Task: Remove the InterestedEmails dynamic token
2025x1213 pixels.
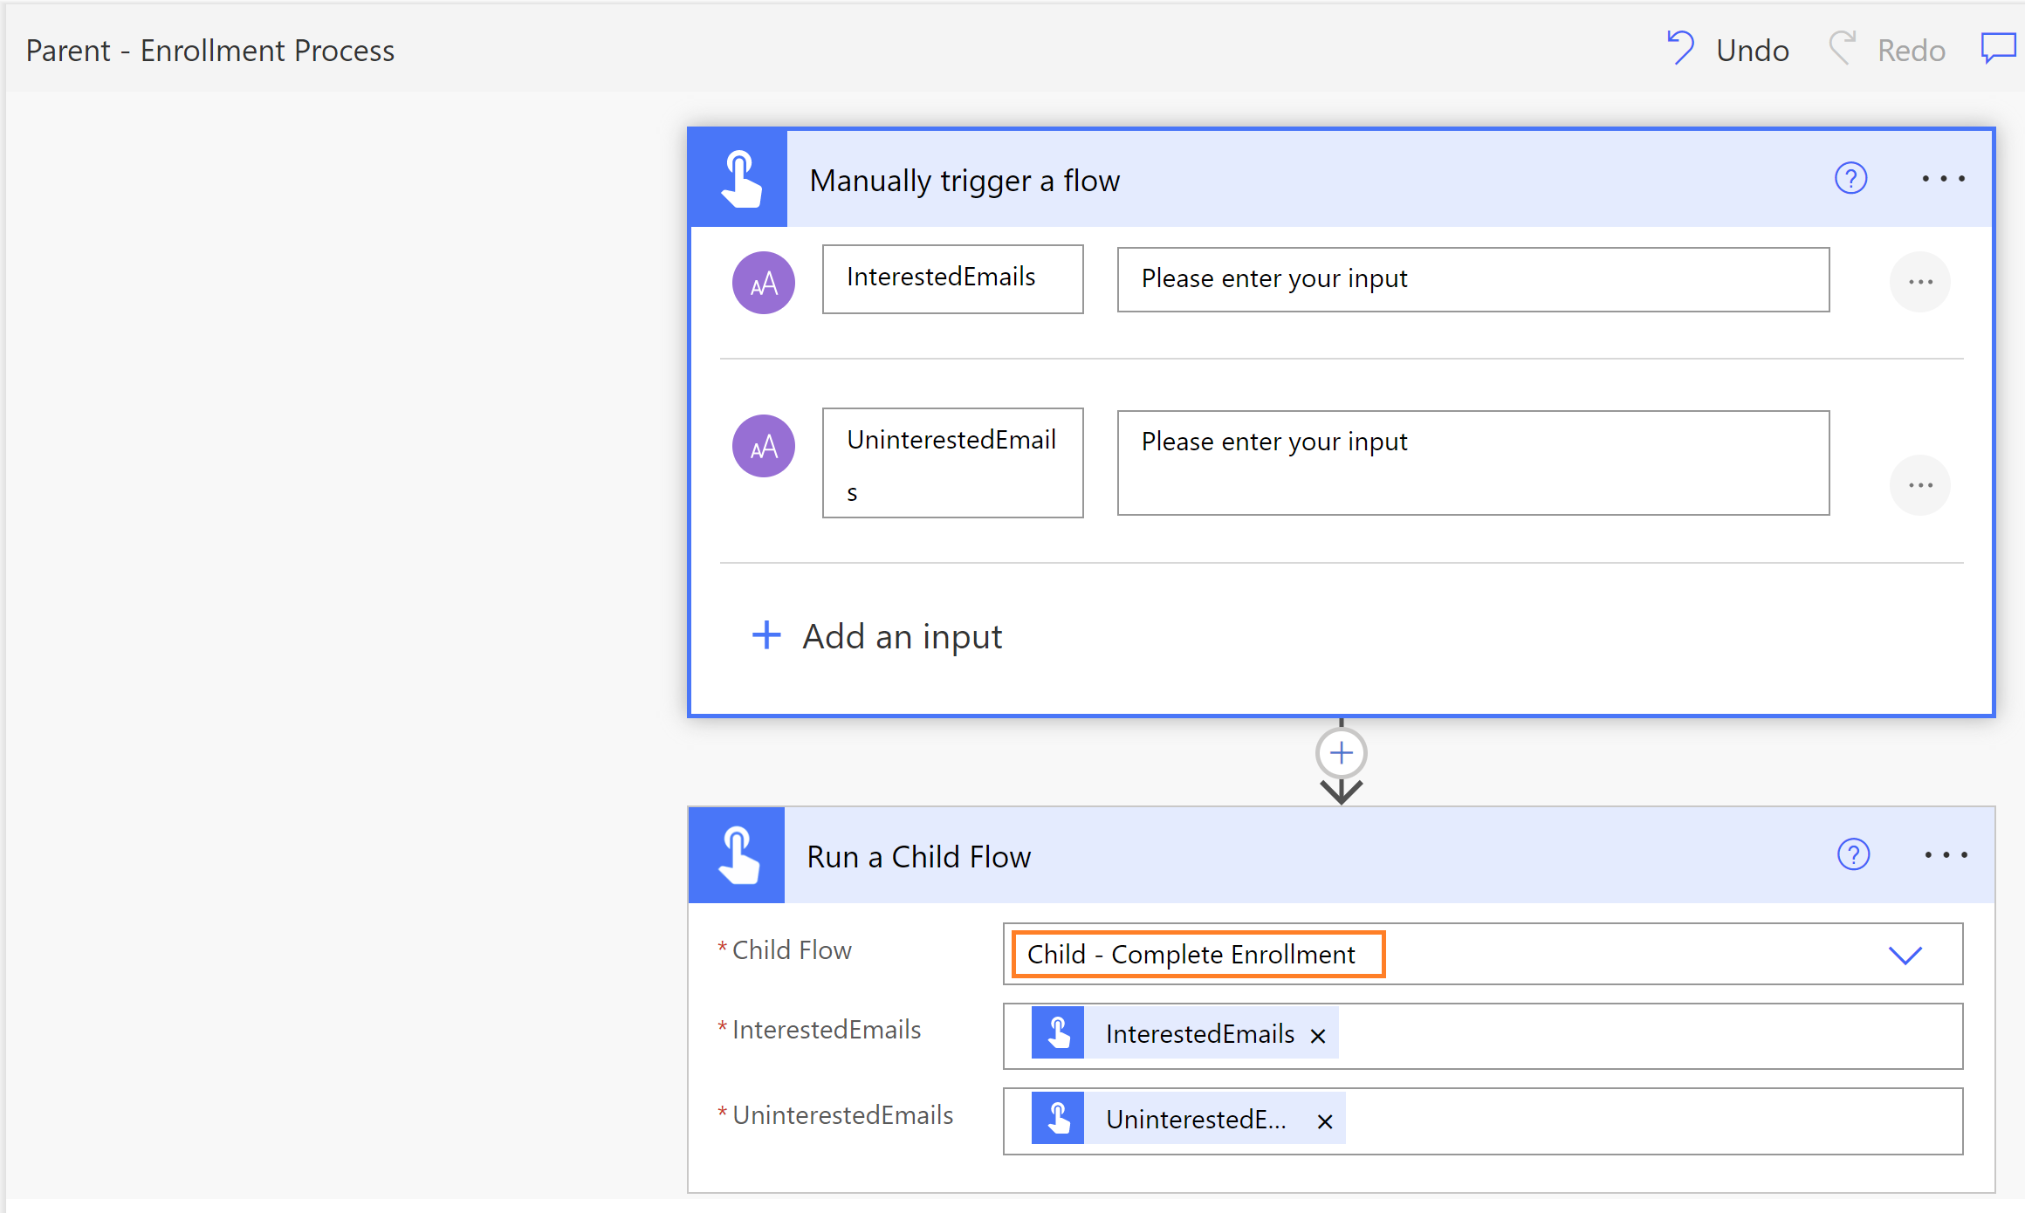Action: tap(1318, 1036)
